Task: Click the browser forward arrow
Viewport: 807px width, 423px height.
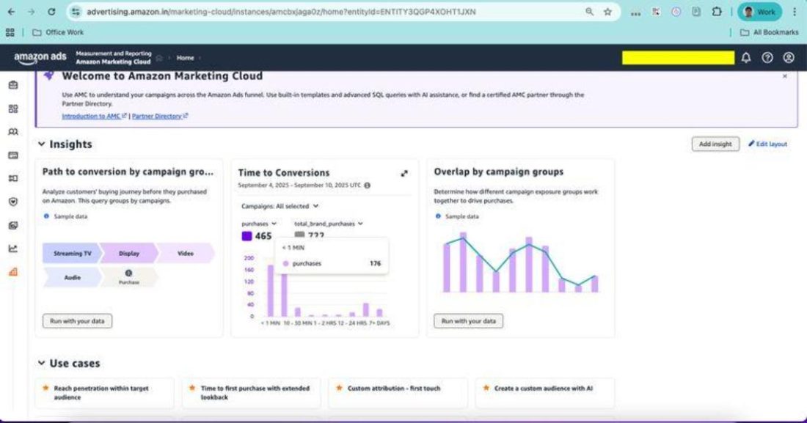Action: pos(32,11)
